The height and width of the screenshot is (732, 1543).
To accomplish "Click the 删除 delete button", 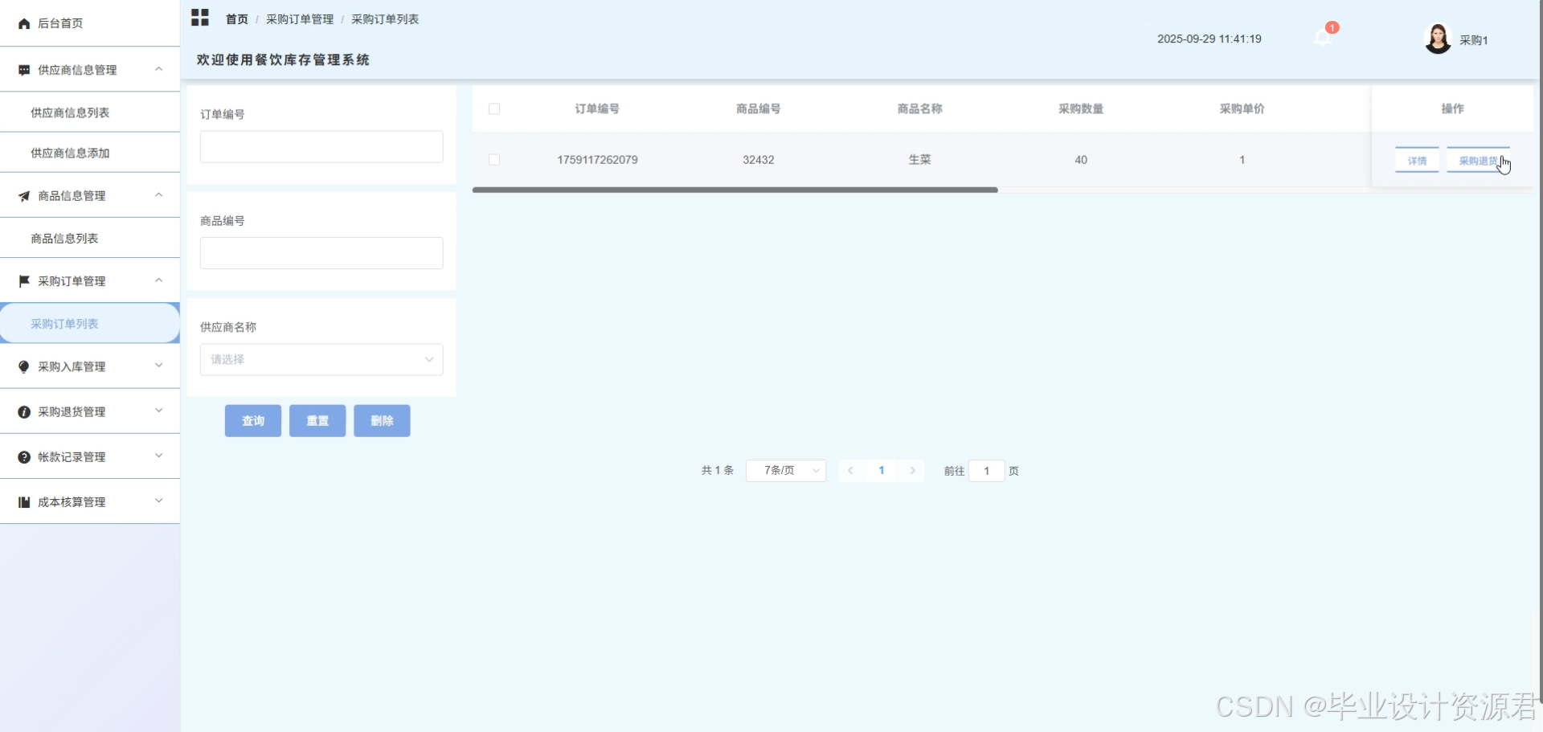I will 382,421.
